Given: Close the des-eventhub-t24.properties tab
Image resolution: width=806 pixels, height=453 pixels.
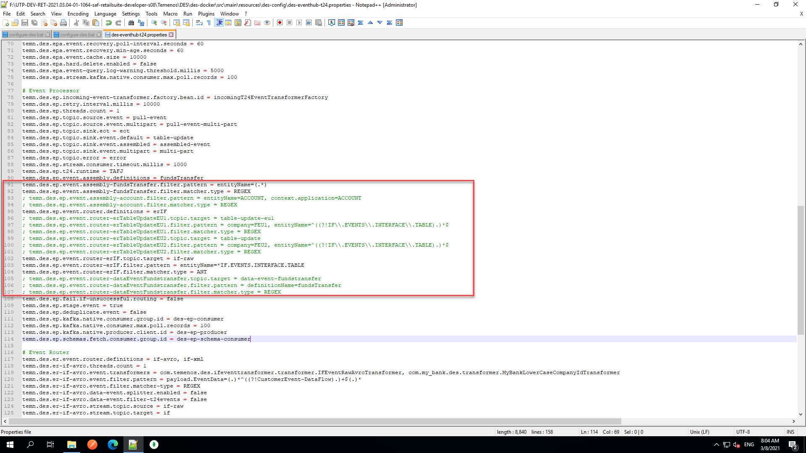Looking at the screenshot, I should click(171, 35).
